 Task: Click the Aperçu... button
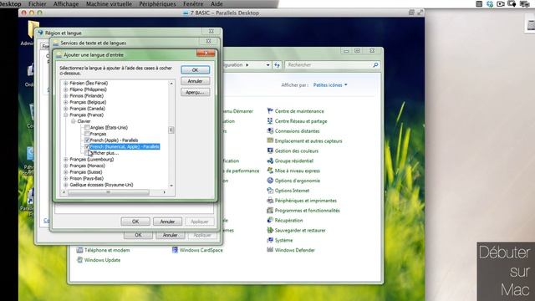195,93
